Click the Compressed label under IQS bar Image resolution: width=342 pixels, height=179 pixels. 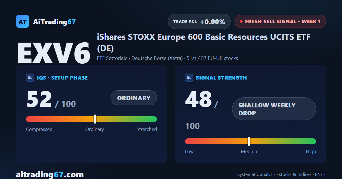pyautogui.click(x=39, y=129)
